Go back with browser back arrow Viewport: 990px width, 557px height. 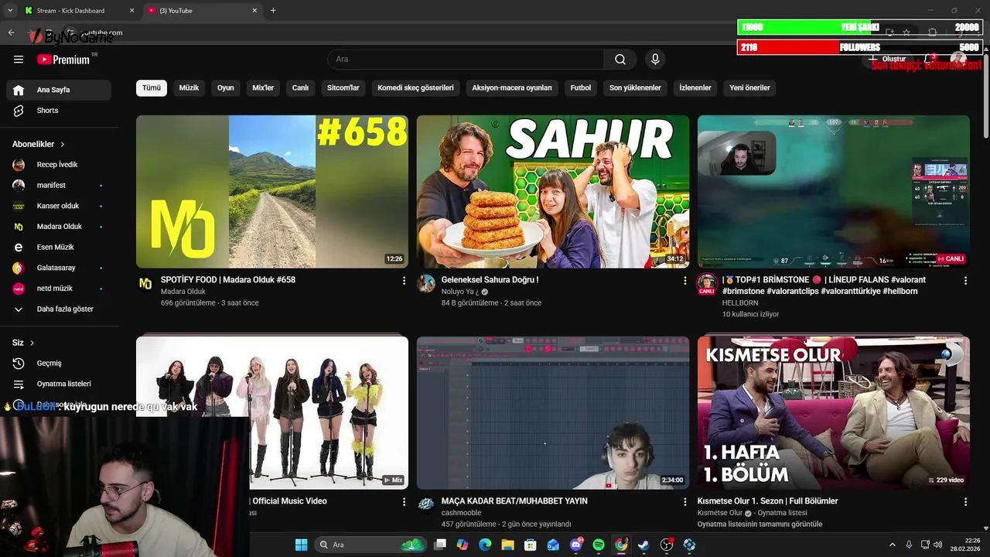12,32
